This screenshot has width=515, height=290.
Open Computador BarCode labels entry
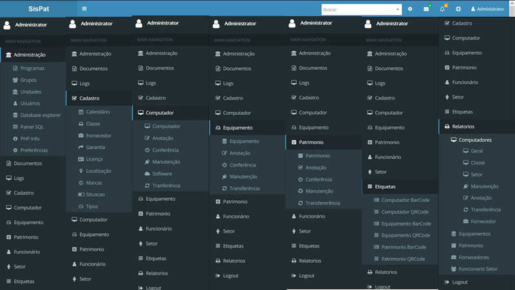click(405, 200)
